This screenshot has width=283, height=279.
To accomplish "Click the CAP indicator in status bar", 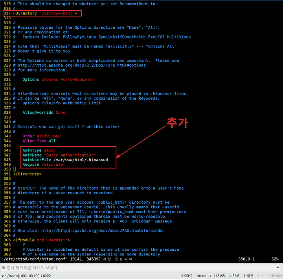I will pyautogui.click(x=271, y=276).
